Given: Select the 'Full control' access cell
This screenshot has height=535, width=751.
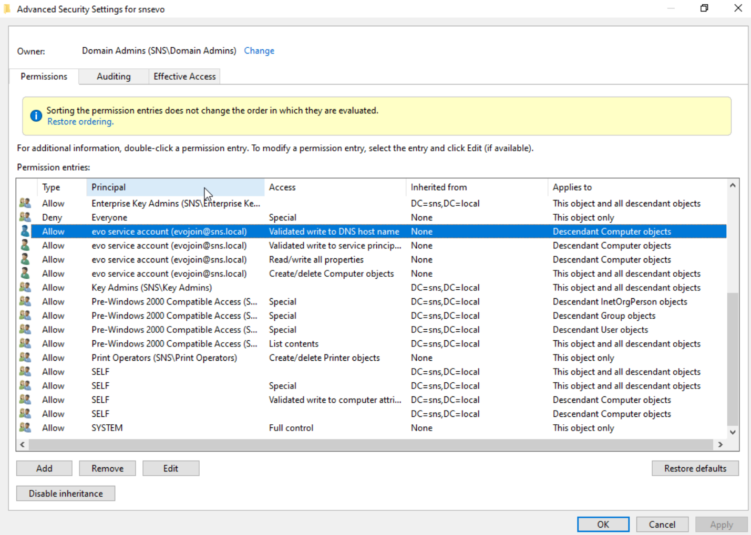Looking at the screenshot, I should [x=291, y=428].
